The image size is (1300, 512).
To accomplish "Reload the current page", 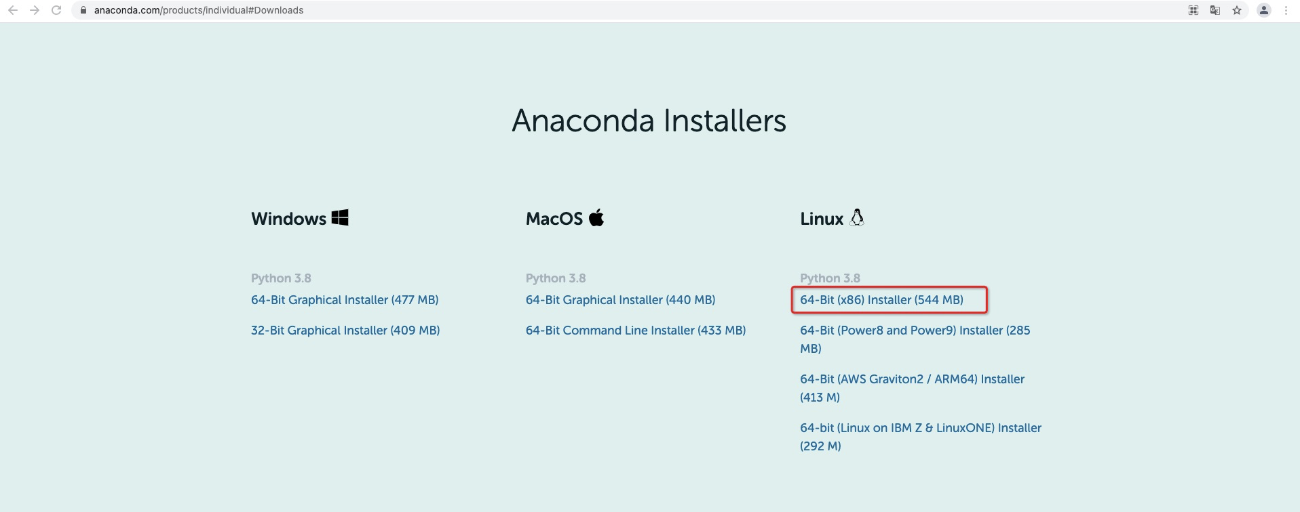I will pos(56,10).
